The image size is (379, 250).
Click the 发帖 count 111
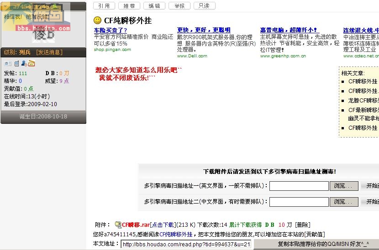pos(23,73)
